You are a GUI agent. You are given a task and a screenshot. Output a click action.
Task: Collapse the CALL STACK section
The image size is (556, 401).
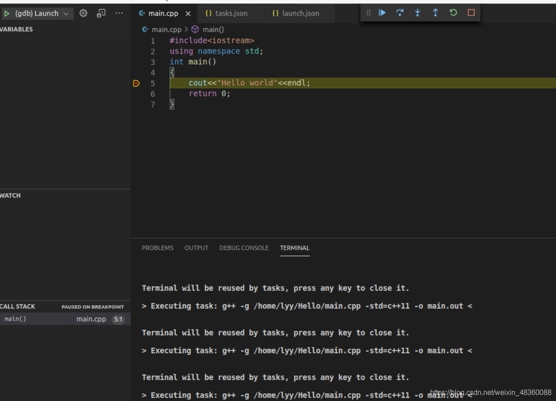[17, 306]
